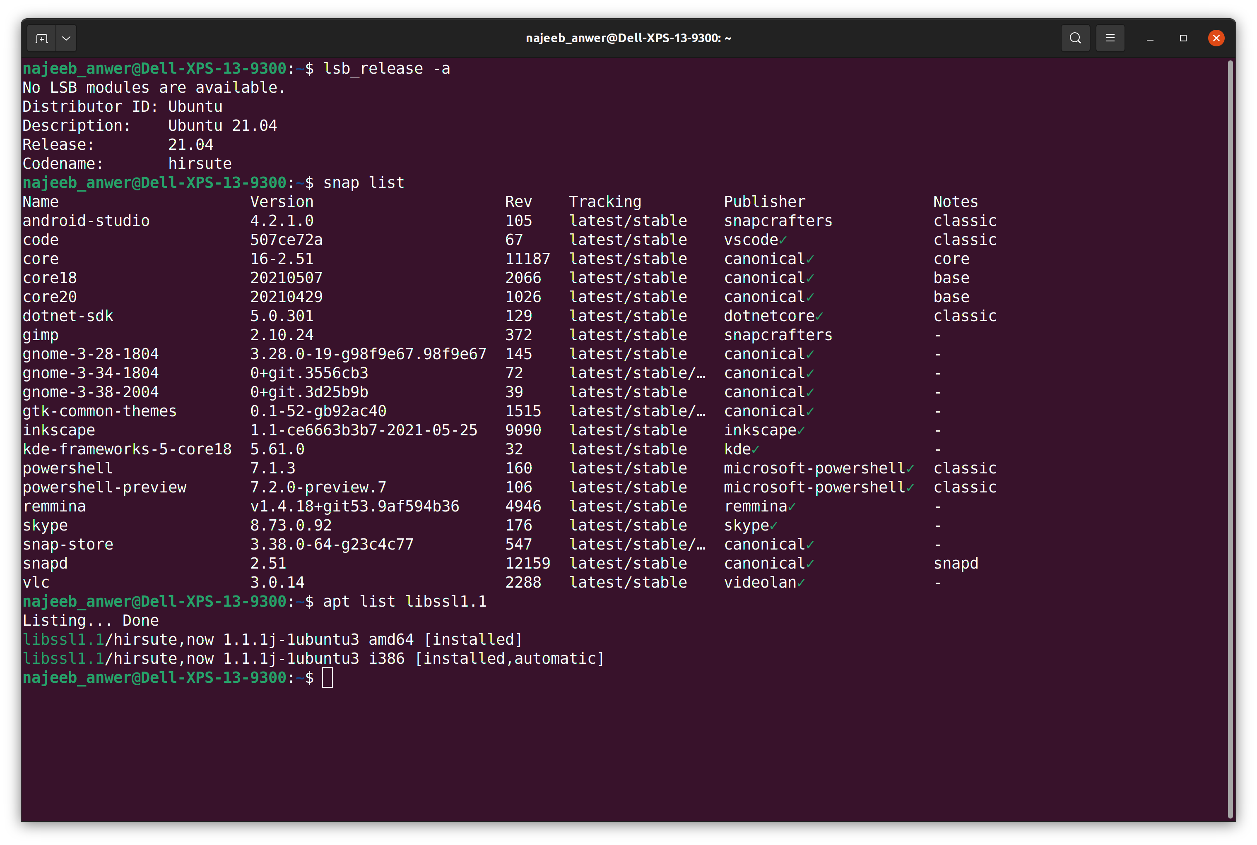
Task: Maximize the terminal window
Action: 1183,38
